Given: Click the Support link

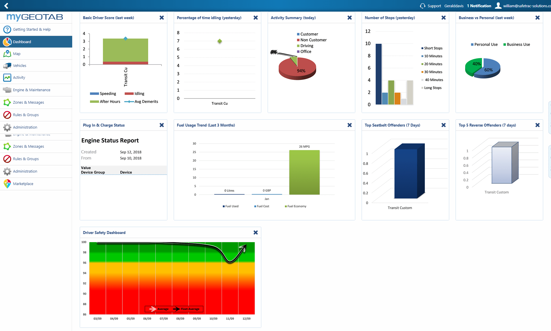Looking at the screenshot, I should pyautogui.click(x=434, y=6).
